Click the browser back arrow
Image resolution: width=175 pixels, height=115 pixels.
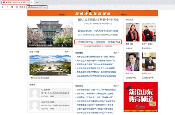click(3, 7)
